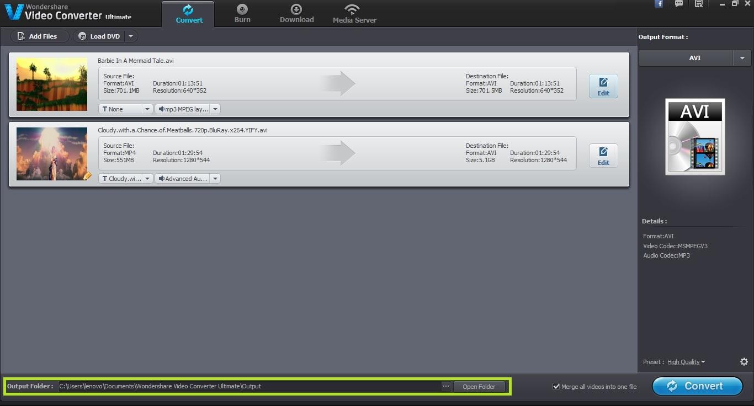Open the Download tab
Viewport: 754px width, 406px height.
click(x=296, y=14)
